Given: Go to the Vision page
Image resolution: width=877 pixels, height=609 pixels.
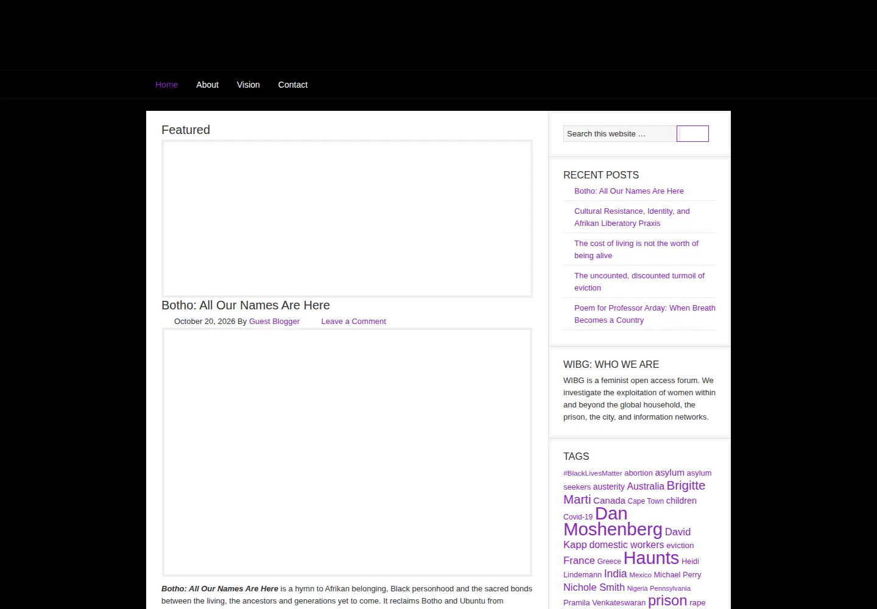Looking at the screenshot, I should [248, 85].
